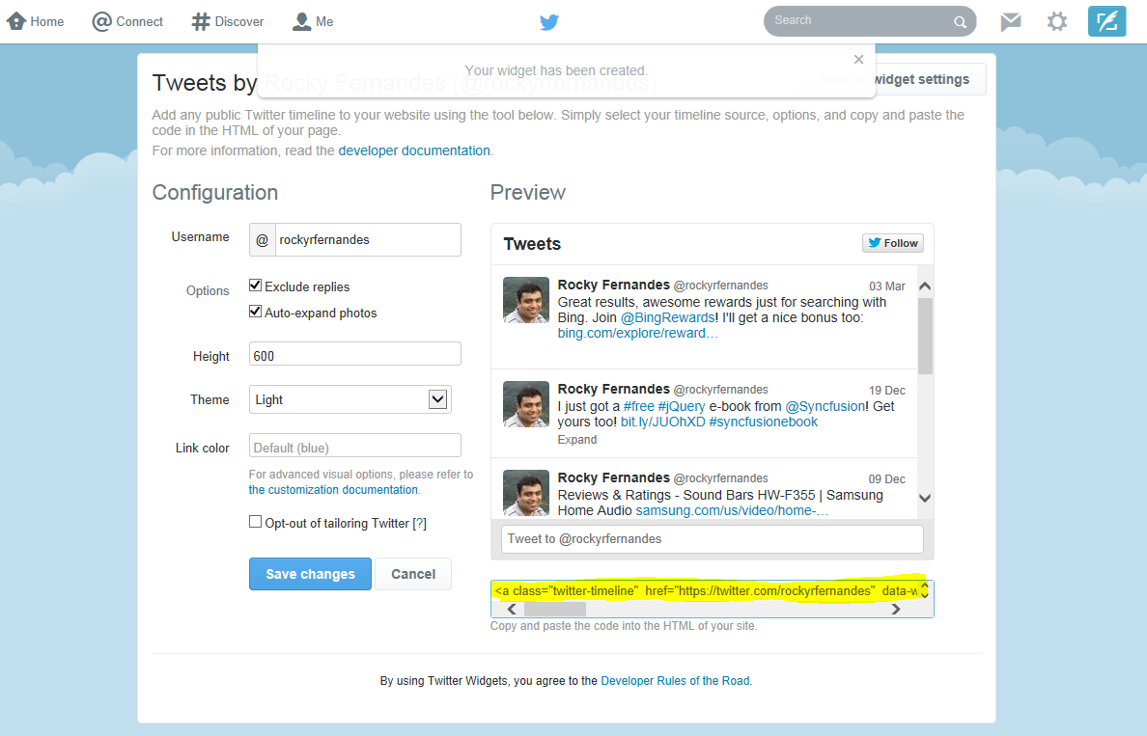The height and width of the screenshot is (736, 1147).
Task: Click Save changes
Action: point(310,574)
